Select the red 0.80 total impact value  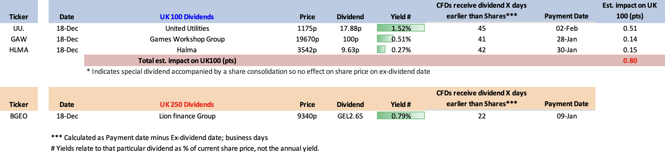pyautogui.click(x=630, y=61)
